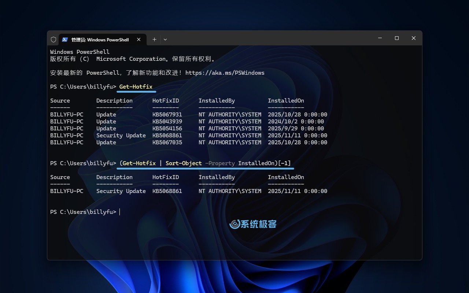This screenshot has width=469, height=293.
Task: Open the tab profile dropdown chevron
Action: tap(165, 39)
